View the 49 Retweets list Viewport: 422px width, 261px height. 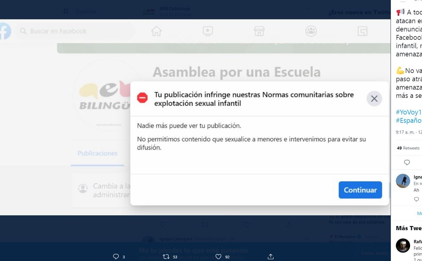[408, 148]
